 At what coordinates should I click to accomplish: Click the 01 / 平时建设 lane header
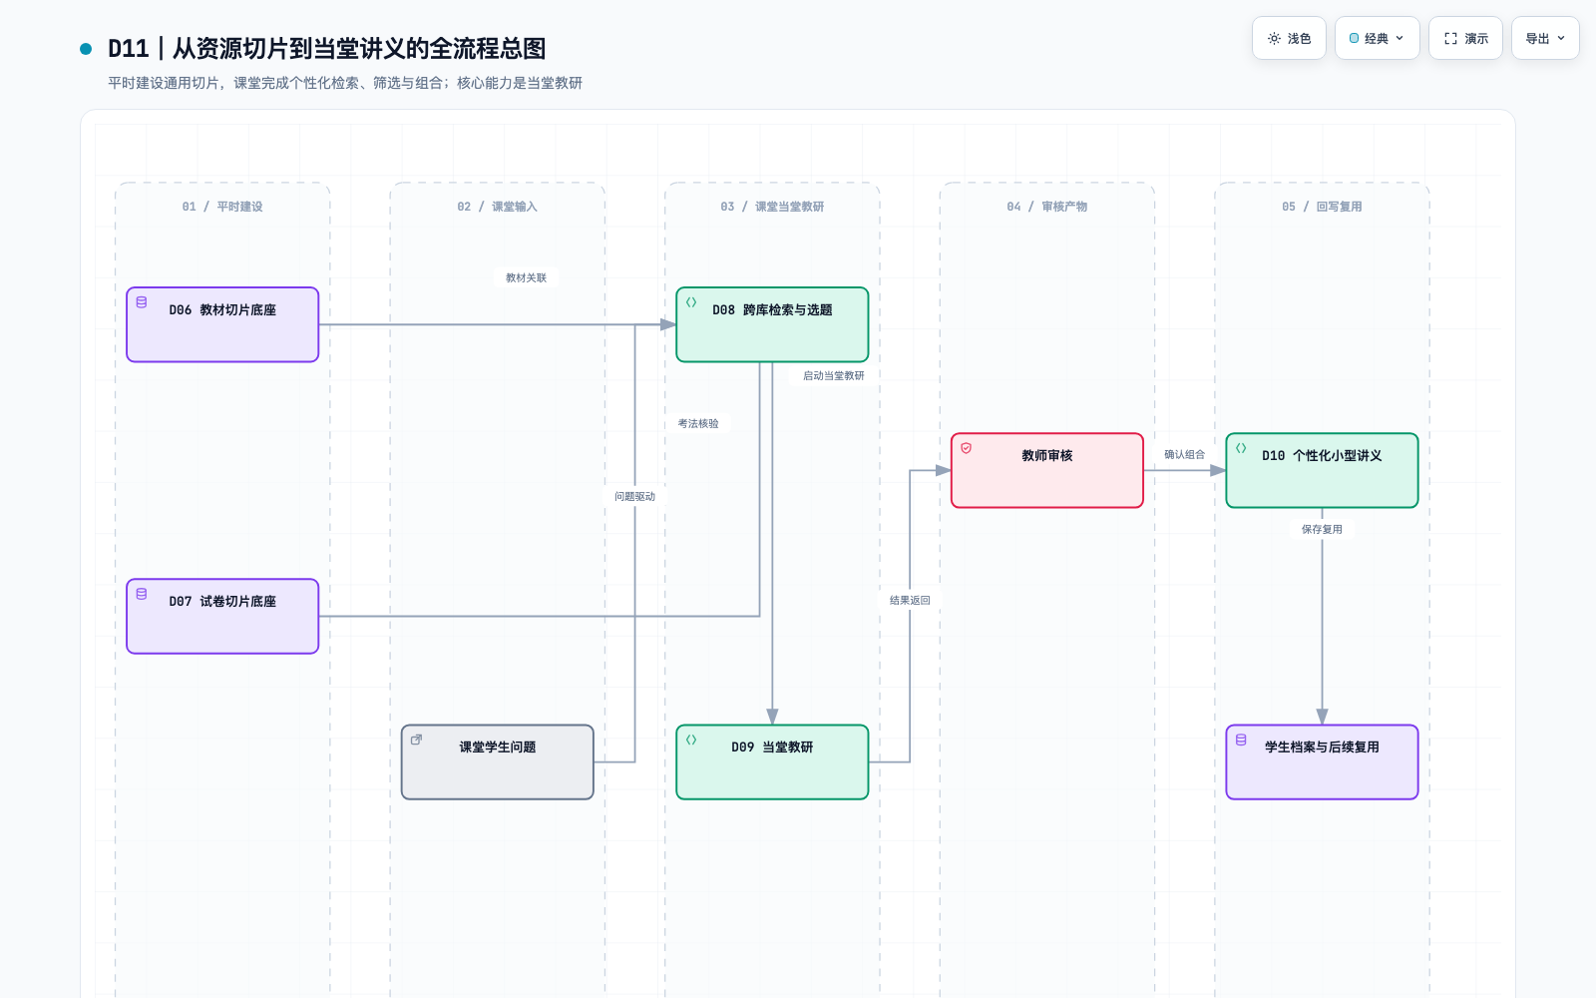(x=222, y=207)
